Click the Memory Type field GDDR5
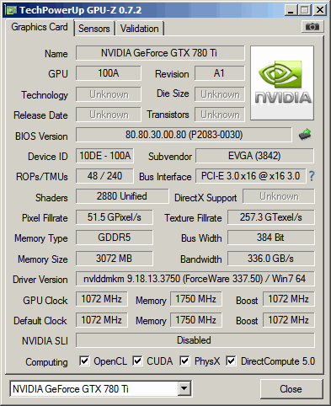This screenshot has height=406, width=331. (115, 238)
